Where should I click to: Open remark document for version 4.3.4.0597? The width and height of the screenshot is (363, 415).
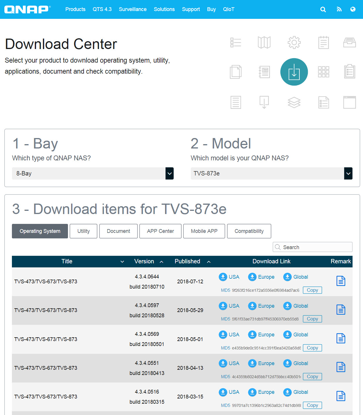tap(341, 309)
